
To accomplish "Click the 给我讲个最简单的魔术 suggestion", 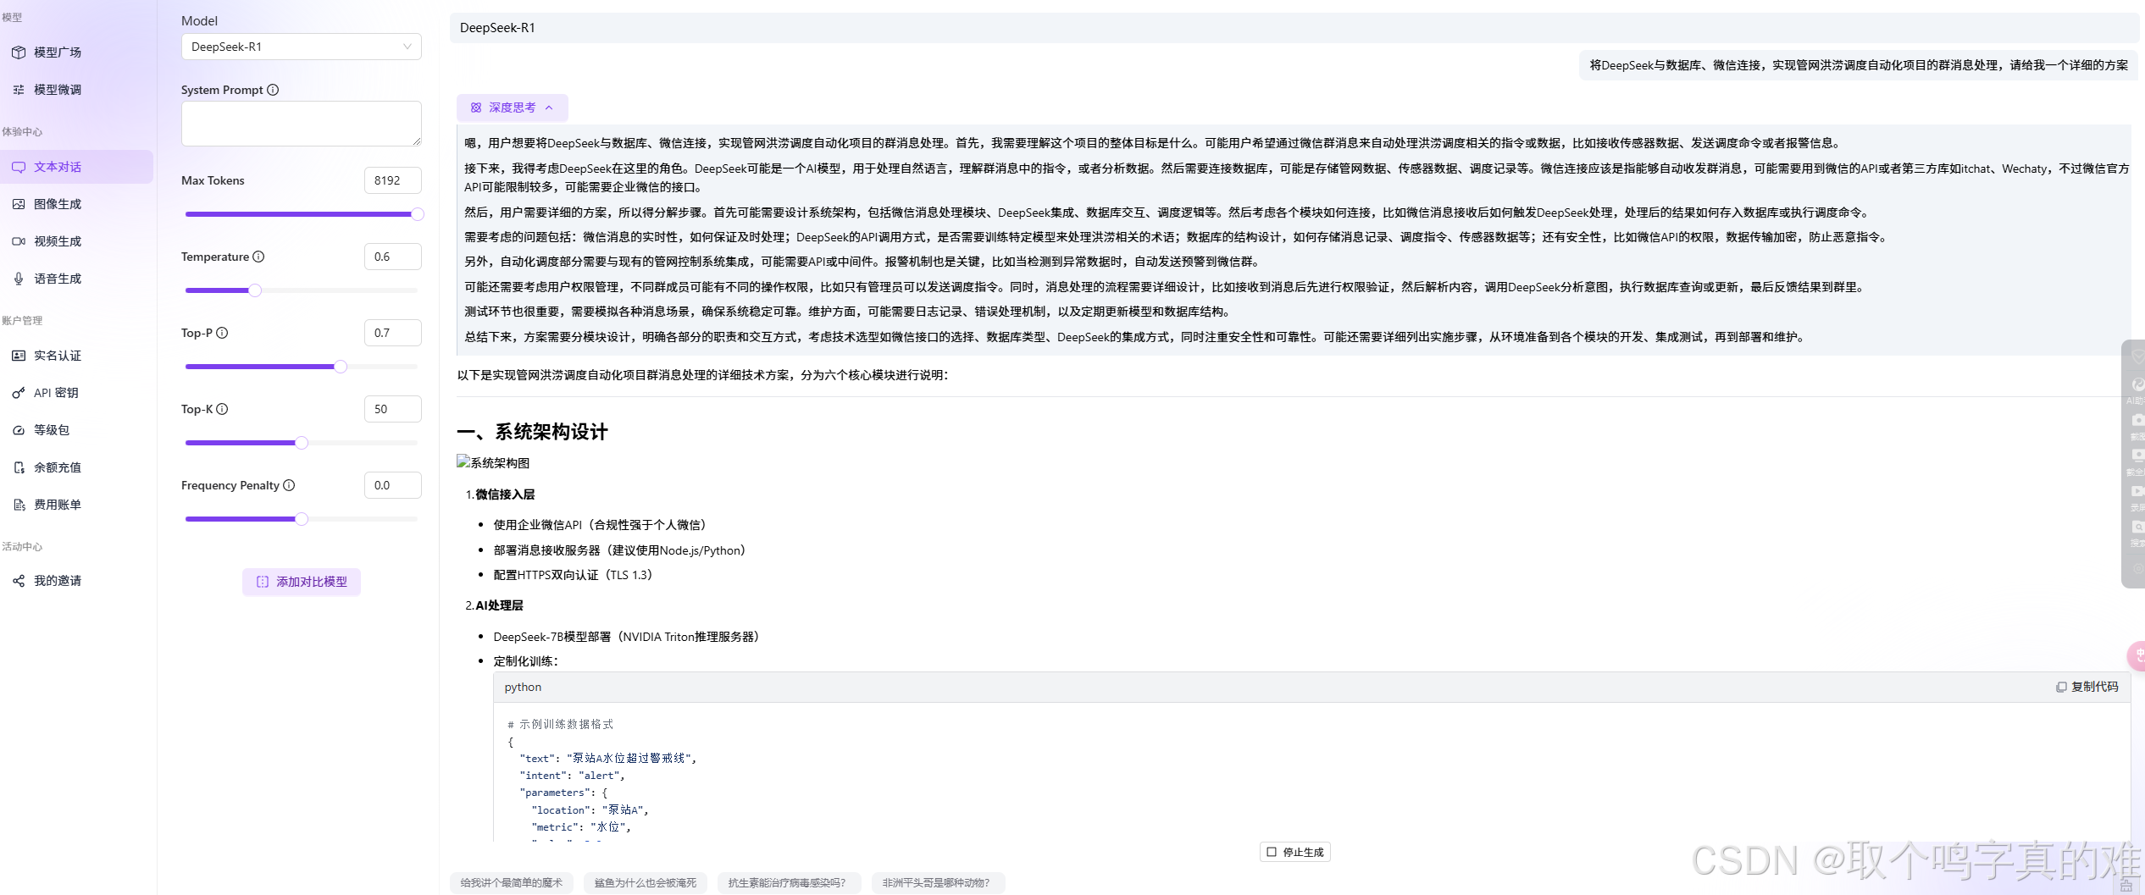I will tap(512, 882).
